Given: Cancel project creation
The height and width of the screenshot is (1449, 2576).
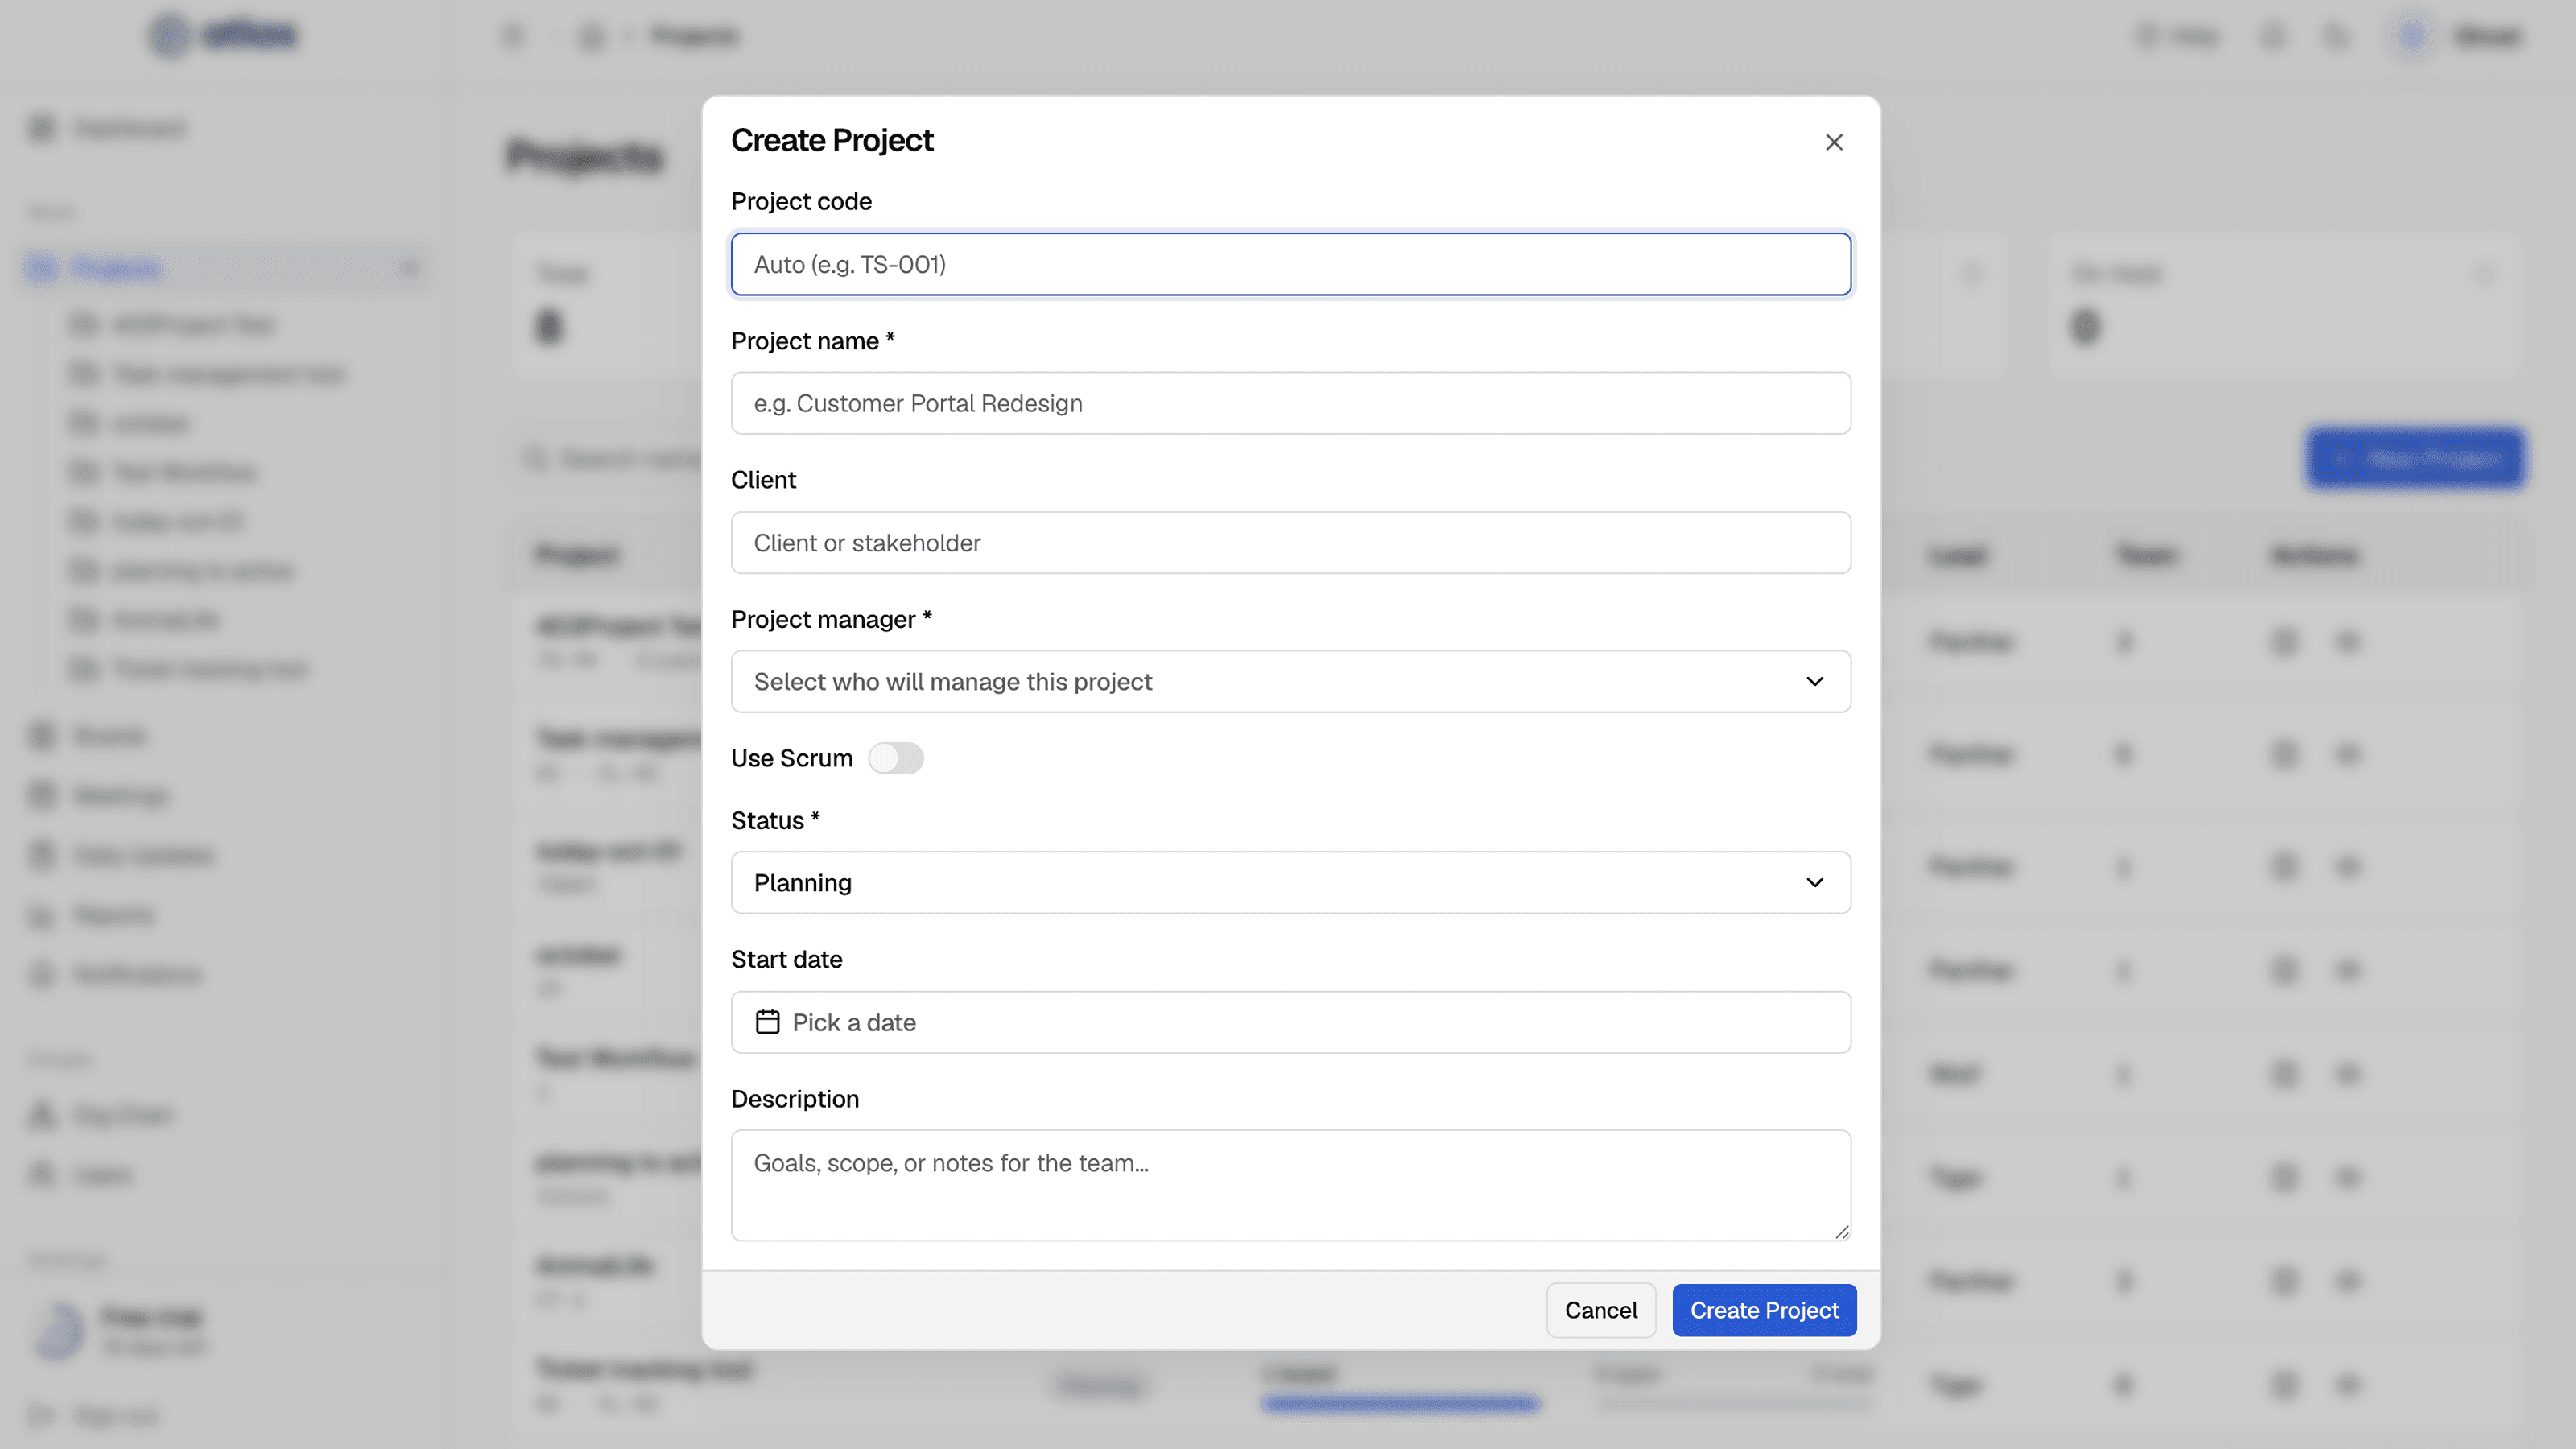Looking at the screenshot, I should pyautogui.click(x=1600, y=1310).
